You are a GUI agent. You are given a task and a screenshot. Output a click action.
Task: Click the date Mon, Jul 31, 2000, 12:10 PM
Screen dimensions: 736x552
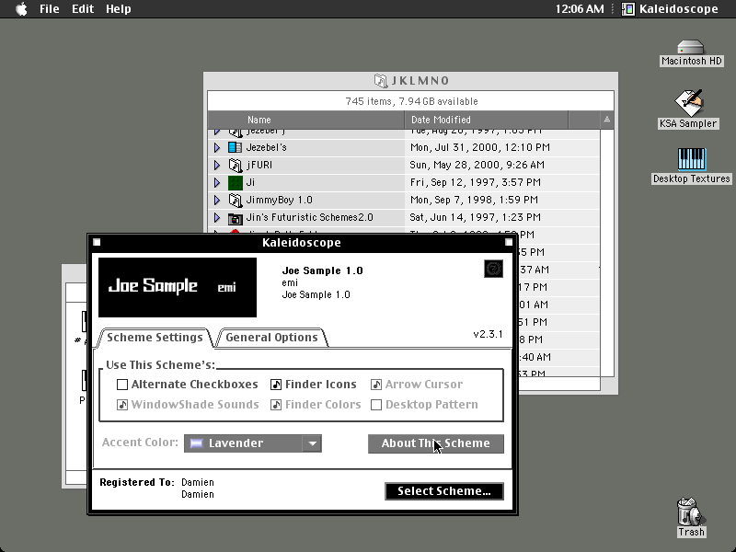480,147
